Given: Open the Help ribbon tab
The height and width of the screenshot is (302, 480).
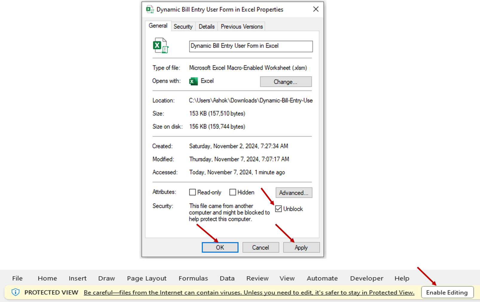Looking at the screenshot, I should 402,278.
